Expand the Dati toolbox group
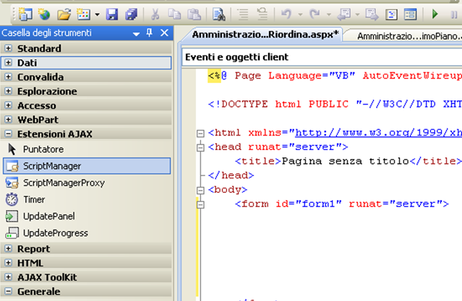Viewport: 462px width, 301px height. (x=8, y=63)
